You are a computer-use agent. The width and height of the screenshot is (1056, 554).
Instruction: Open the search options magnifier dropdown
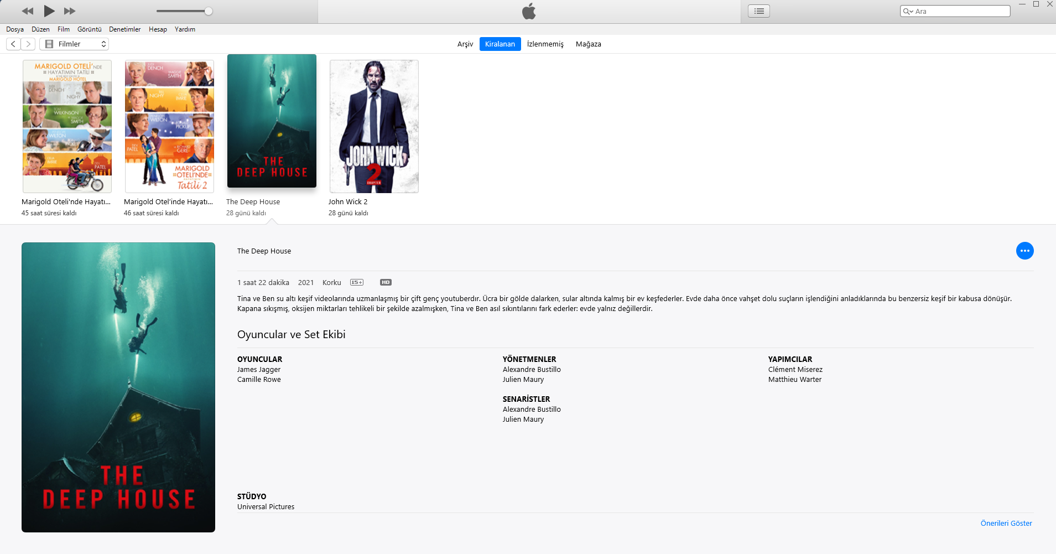click(x=908, y=11)
